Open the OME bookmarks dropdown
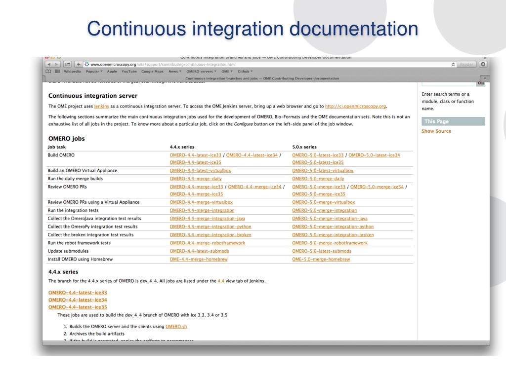Screen dimensions: 506x379 tap(227, 72)
